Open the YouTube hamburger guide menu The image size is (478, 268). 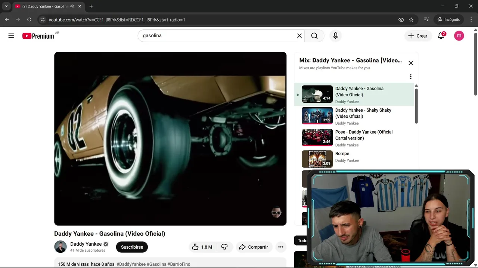pos(11,36)
